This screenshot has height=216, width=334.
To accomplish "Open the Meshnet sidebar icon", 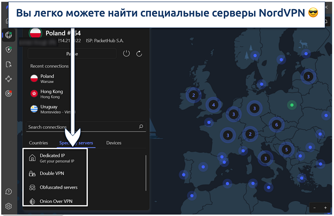I will (9, 79).
